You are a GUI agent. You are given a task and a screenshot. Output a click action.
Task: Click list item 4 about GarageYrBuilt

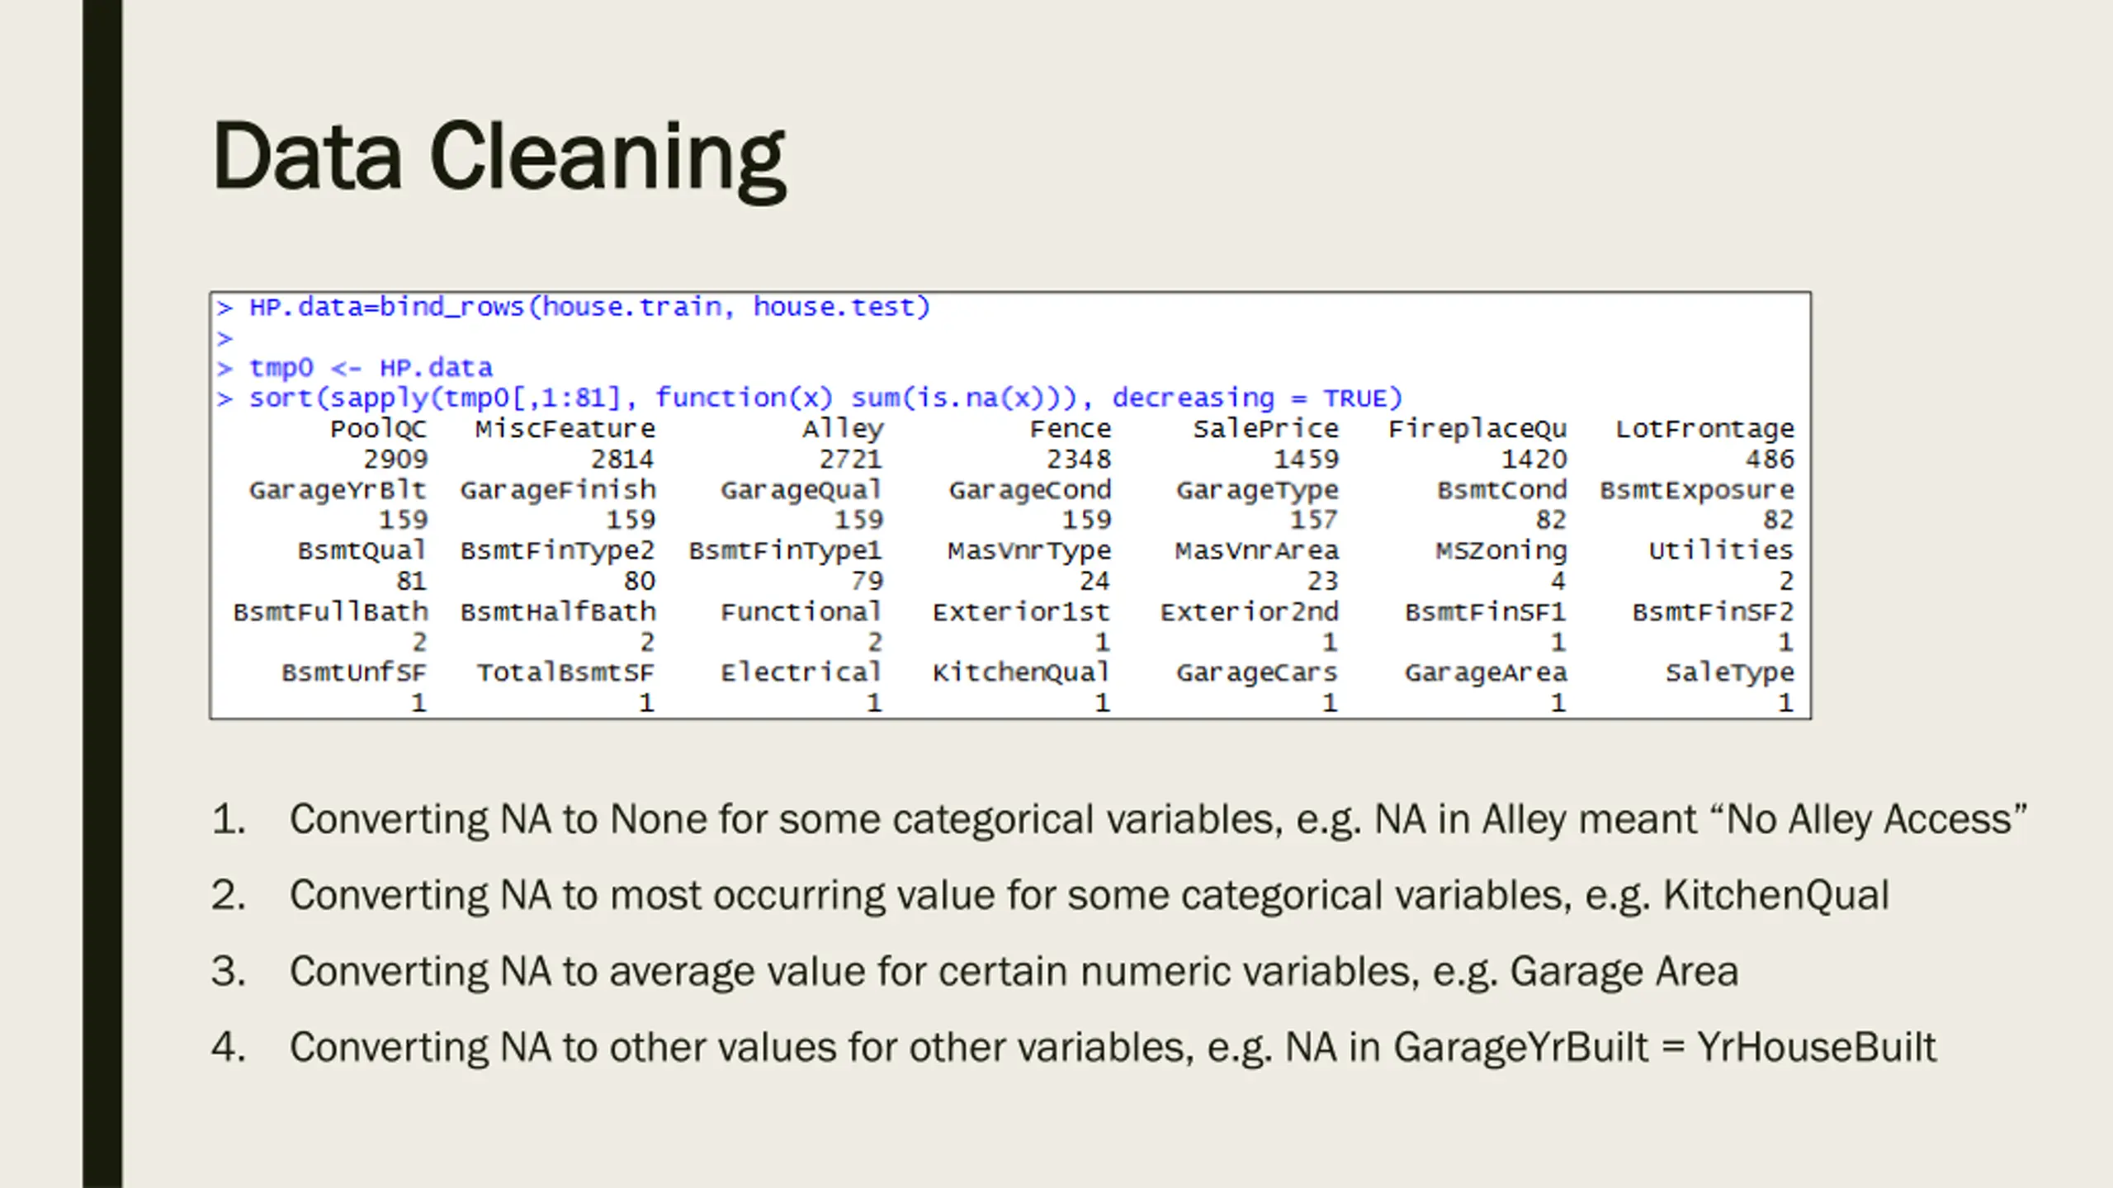tap(1074, 1048)
